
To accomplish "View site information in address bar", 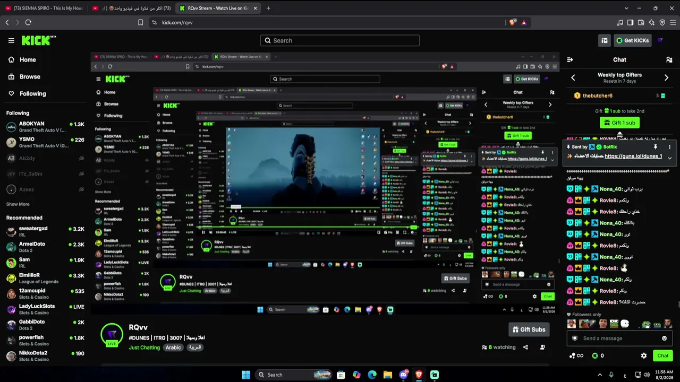I will coord(154,22).
